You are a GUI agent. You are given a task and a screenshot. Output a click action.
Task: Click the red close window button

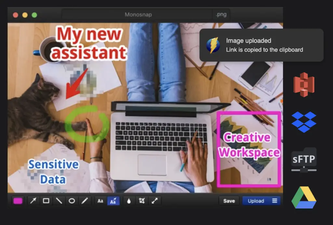15,15
